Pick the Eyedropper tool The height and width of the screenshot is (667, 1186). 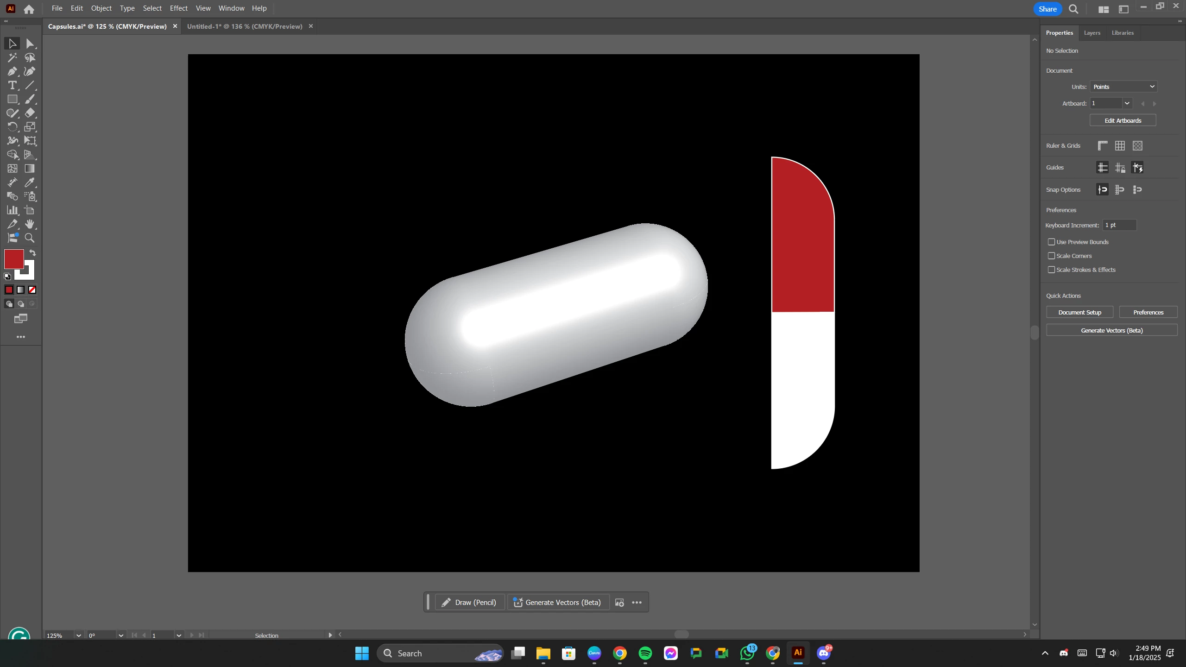30,182
